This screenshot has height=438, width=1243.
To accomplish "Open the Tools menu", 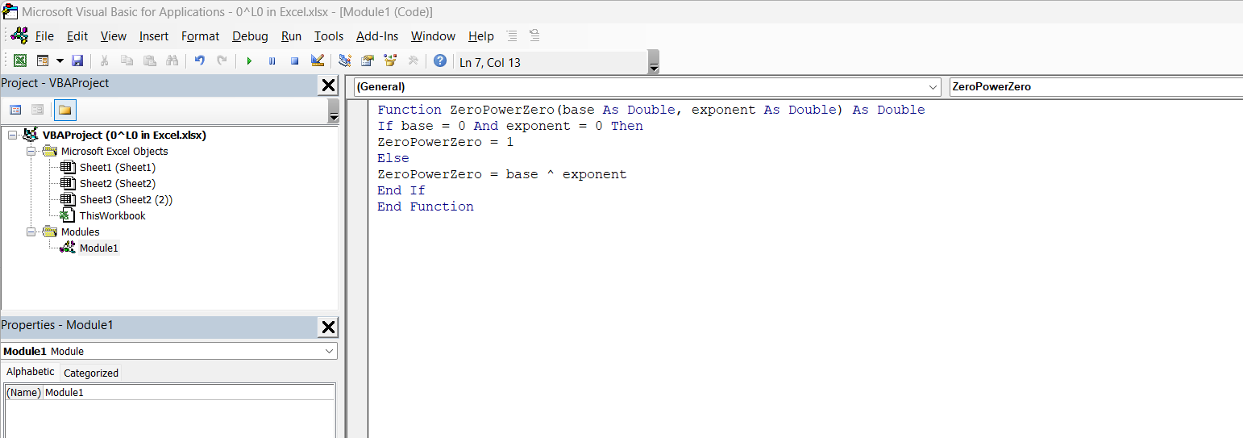I will click(x=329, y=36).
